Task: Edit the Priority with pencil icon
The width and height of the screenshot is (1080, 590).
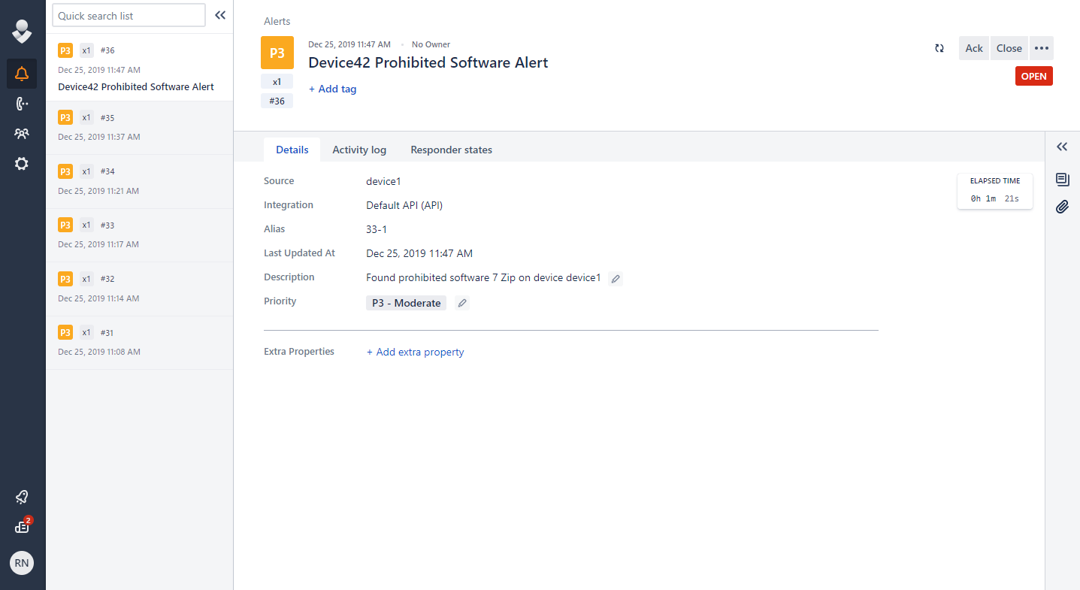Action: click(x=462, y=303)
